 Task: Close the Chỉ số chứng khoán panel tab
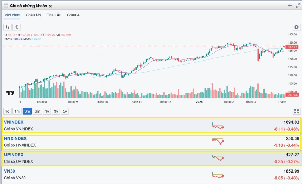50,6
